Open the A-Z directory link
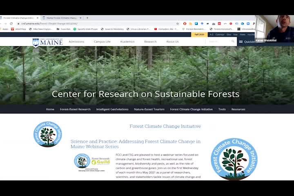This screenshot has width=294, height=196. tap(212, 35)
